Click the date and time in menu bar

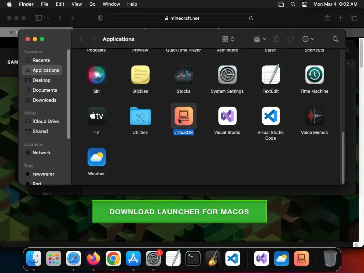(335, 4)
